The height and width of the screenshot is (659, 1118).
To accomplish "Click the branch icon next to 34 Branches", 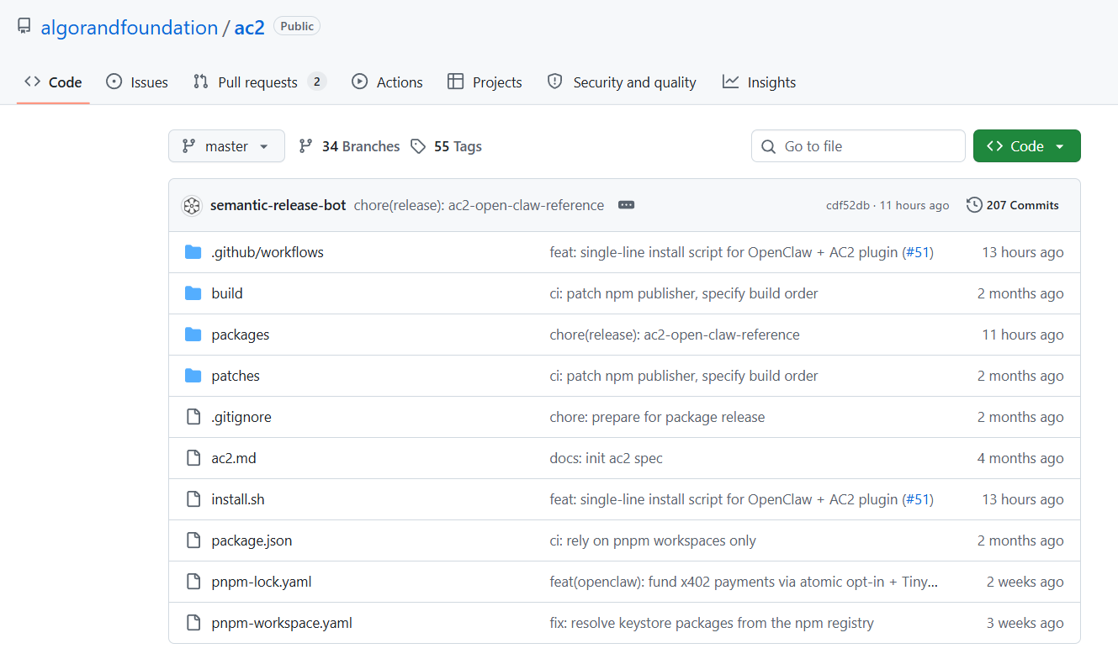I will [305, 146].
